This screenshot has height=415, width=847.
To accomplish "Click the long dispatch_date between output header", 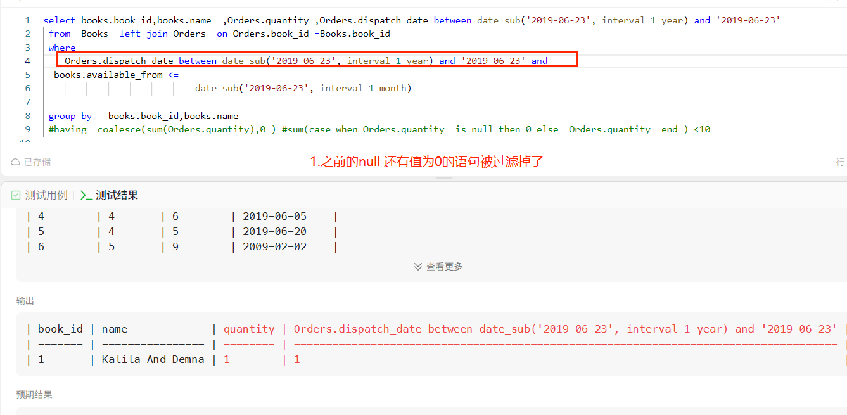I will (565, 329).
